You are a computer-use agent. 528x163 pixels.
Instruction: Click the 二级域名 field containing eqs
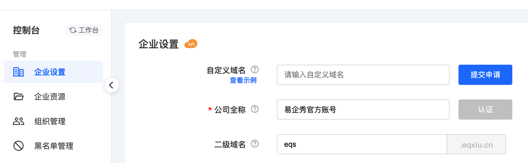(x=362, y=144)
